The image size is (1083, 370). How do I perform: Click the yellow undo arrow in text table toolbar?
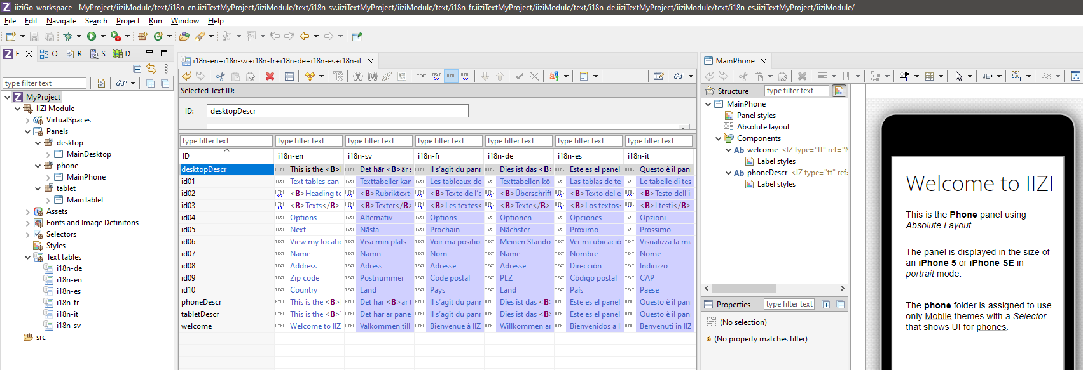pos(187,76)
